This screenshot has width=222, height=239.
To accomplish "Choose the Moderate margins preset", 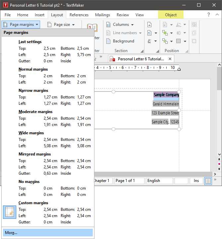I will pos(48,118).
